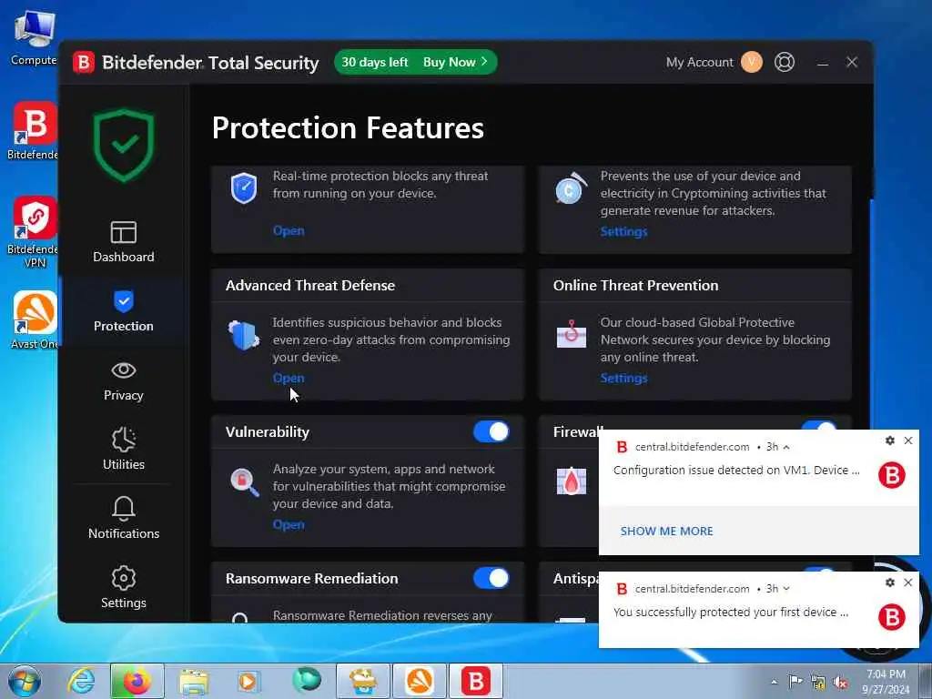Click the Cryptomining protection icon

coord(571,188)
